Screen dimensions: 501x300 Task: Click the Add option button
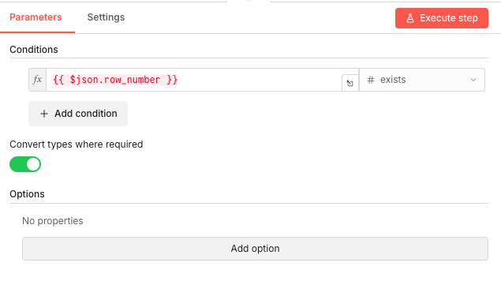tap(255, 249)
